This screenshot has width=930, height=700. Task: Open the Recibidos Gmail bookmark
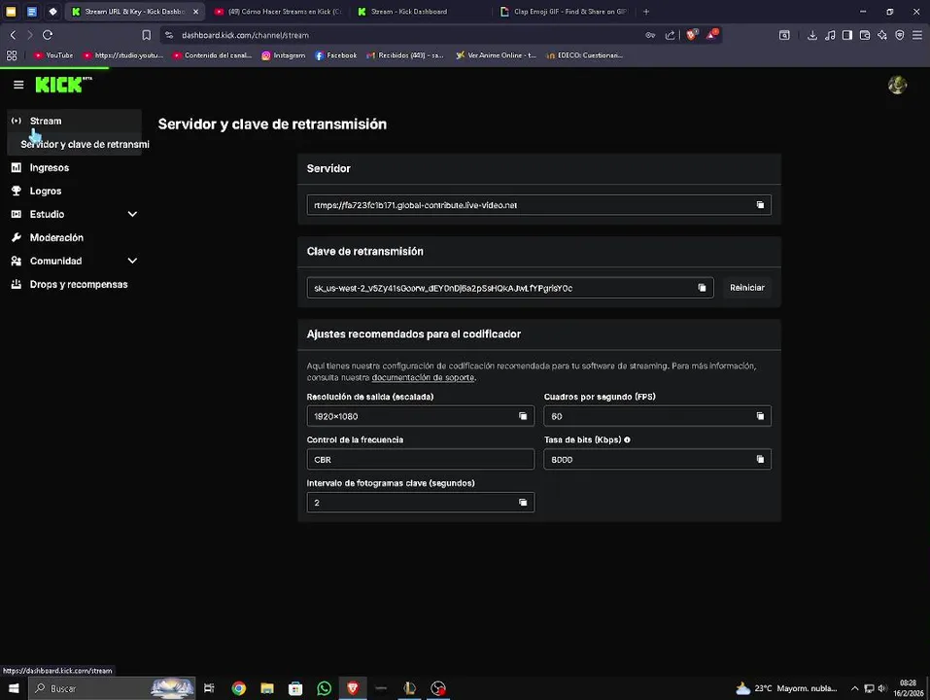405,55
